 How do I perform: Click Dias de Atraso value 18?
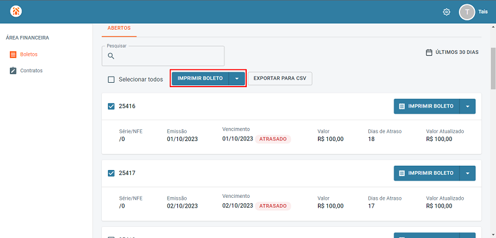pyautogui.click(x=371, y=139)
